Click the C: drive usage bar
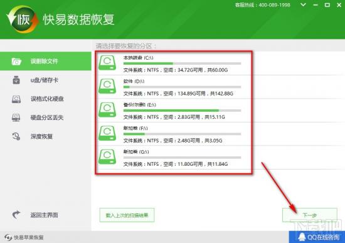345x243 pixels. click(182, 63)
